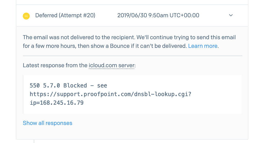The width and height of the screenshot is (257, 143).
Task: Click 'Latest response from the' label
Action: tap(55, 66)
